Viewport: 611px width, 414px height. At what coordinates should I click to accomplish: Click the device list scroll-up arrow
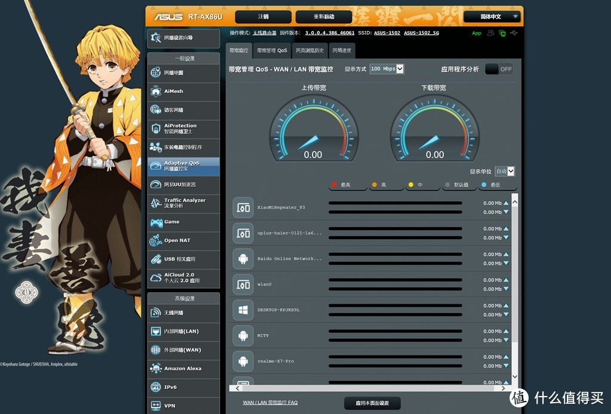515,202
